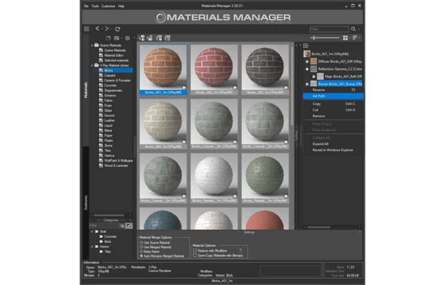Click the help question mark button

pos(240,250)
